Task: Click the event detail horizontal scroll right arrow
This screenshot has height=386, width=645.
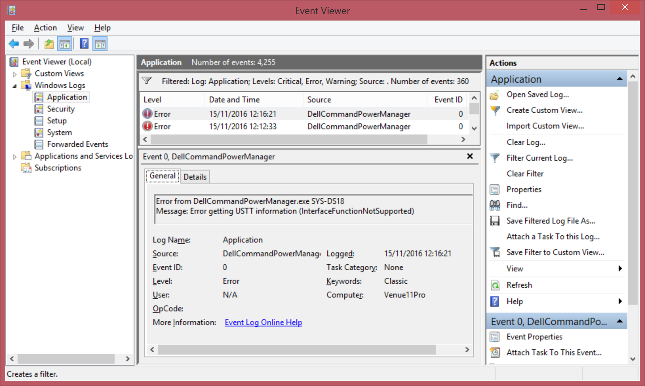Action: click(x=467, y=350)
